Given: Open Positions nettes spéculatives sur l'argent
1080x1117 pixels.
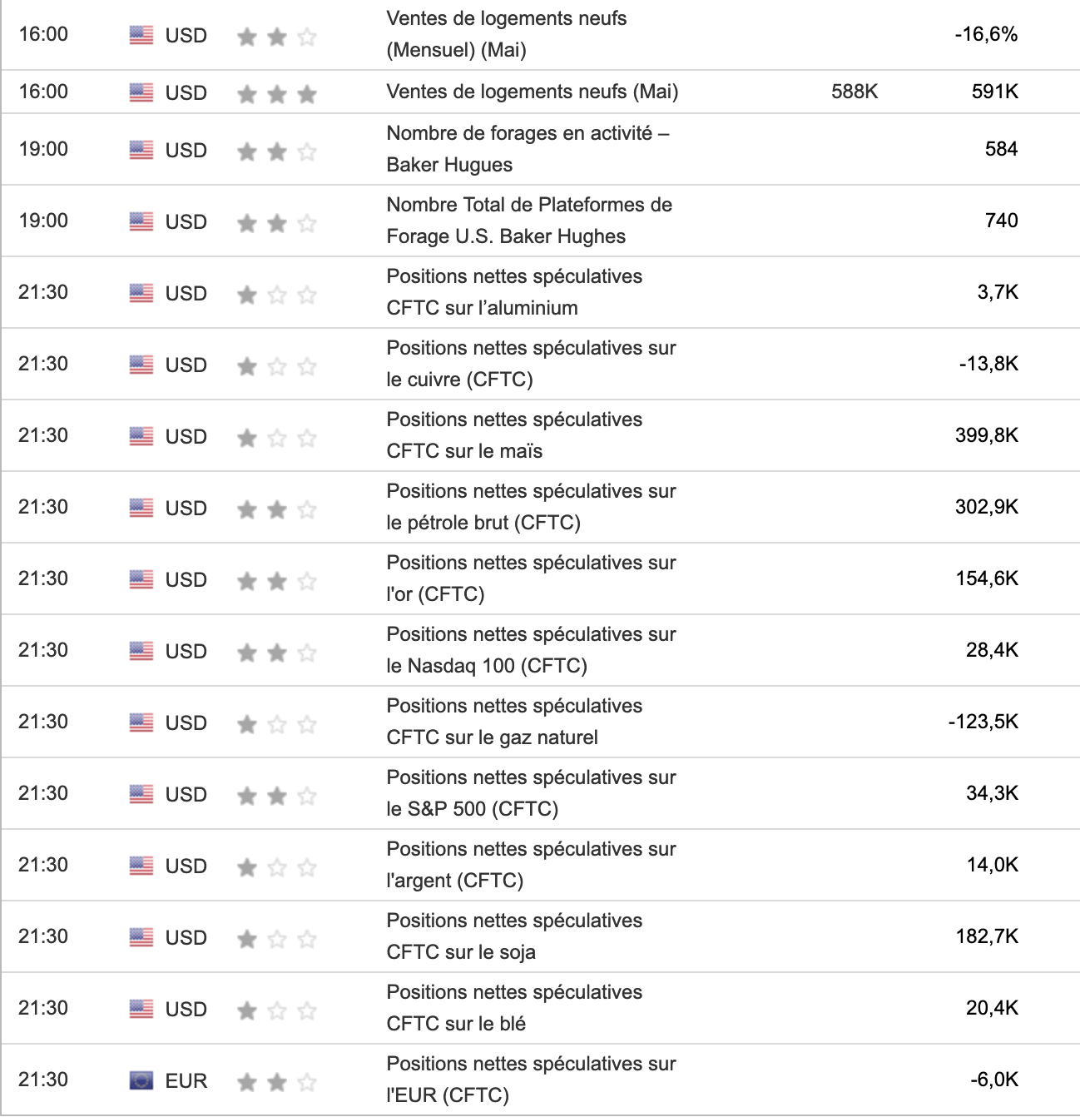Looking at the screenshot, I should pos(531,865).
